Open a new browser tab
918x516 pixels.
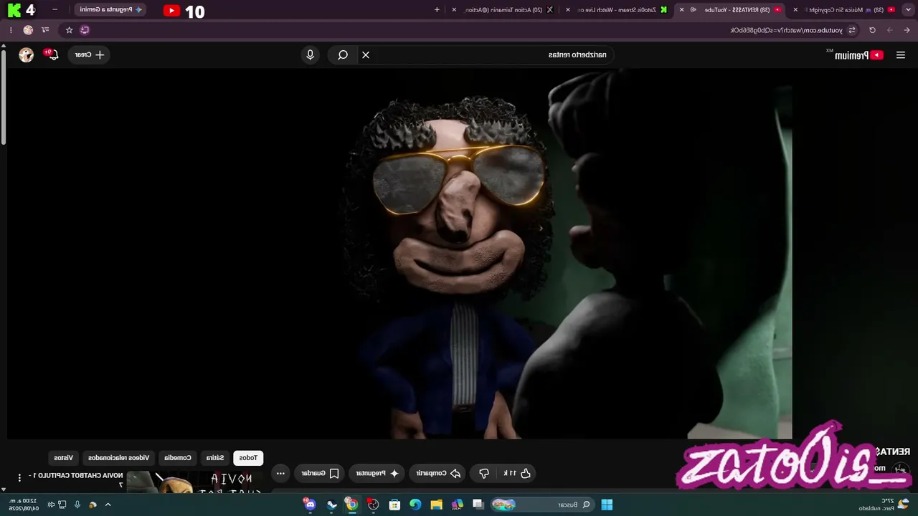pos(437,10)
